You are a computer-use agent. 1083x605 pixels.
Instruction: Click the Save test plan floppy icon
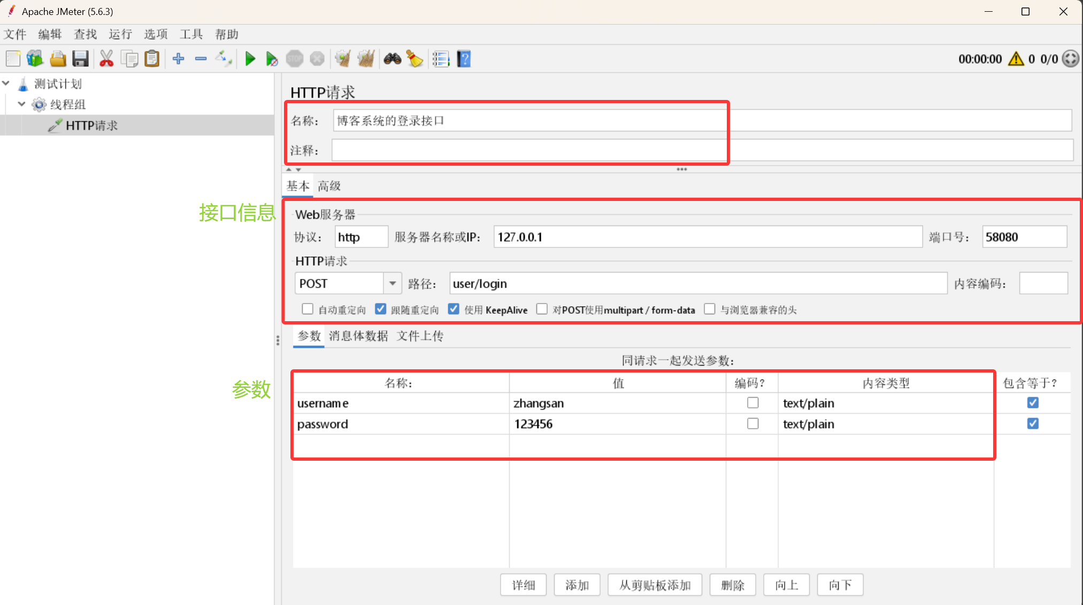coord(80,59)
